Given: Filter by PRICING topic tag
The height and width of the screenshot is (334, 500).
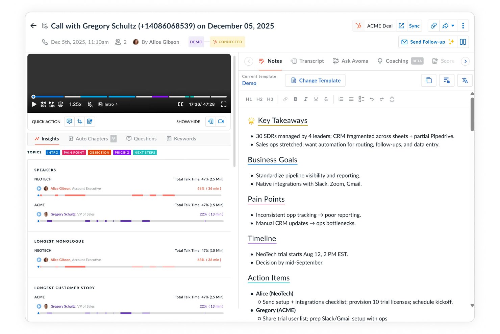Looking at the screenshot, I should 122,153.
